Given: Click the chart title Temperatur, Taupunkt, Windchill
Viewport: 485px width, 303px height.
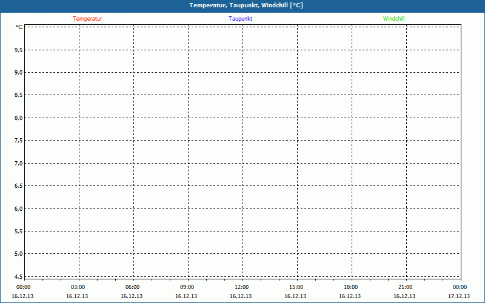Looking at the screenshot, I should (x=246, y=5).
